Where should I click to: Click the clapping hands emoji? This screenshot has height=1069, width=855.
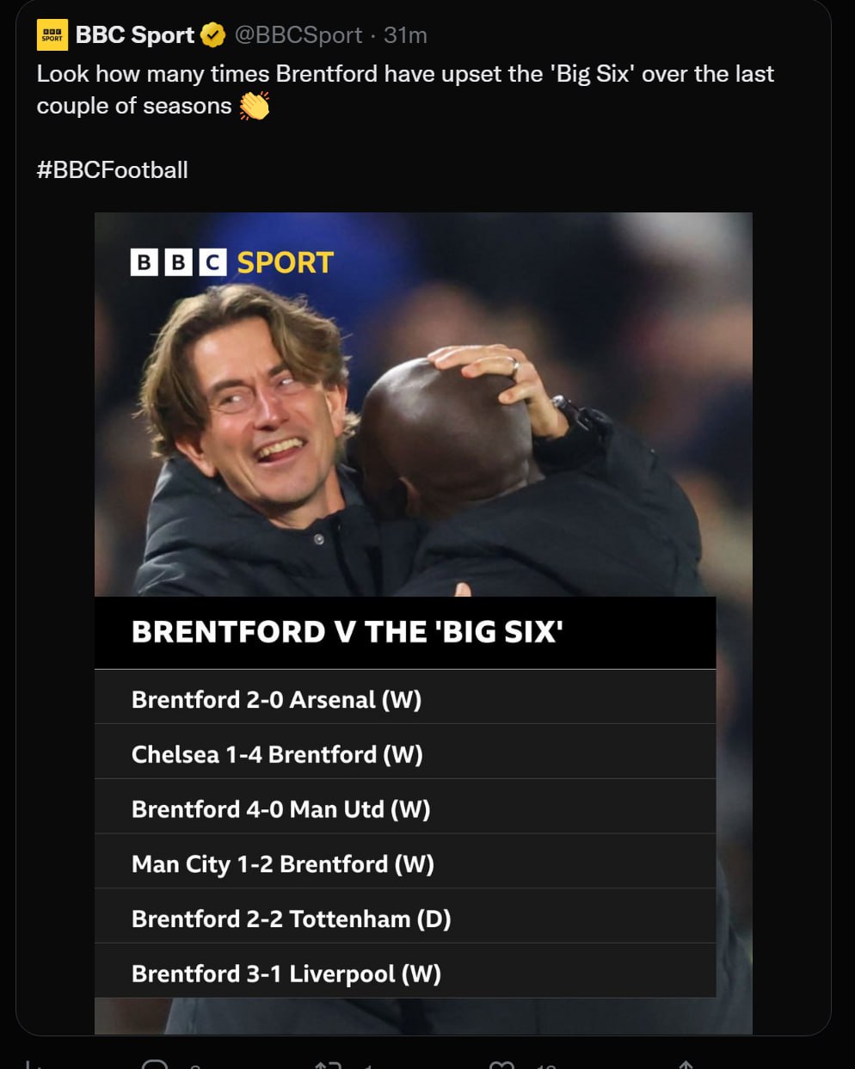click(x=255, y=106)
